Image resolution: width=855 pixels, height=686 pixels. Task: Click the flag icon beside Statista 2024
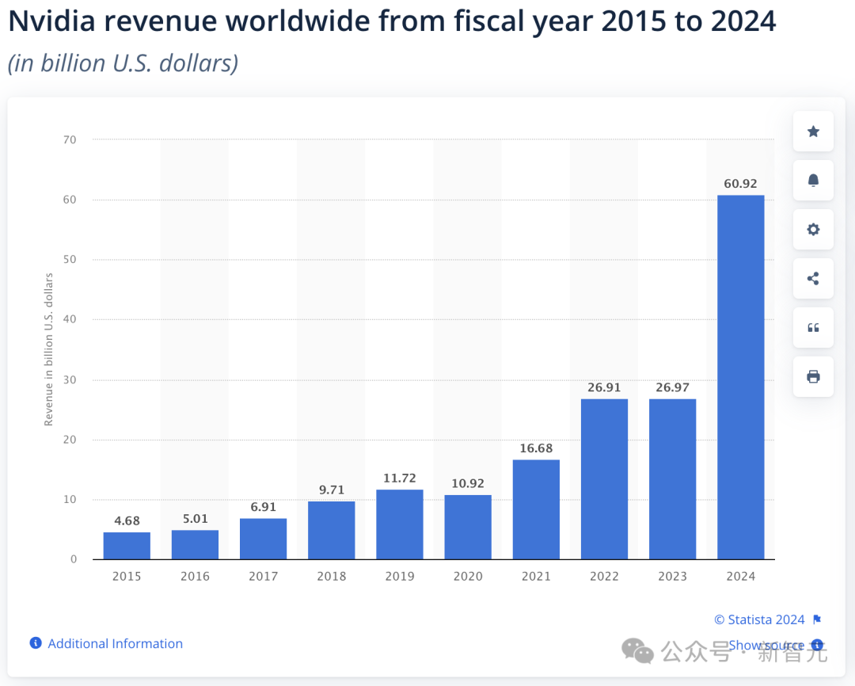[x=817, y=619]
